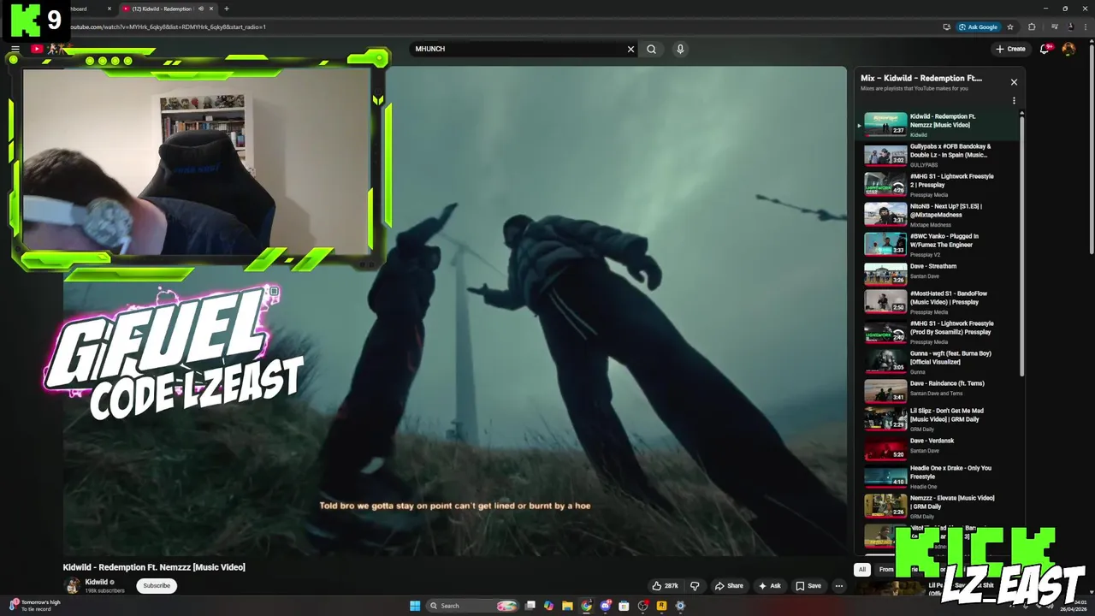
Task: Play Headie One x Drake Only You Freestyle
Action: pyautogui.click(x=938, y=477)
